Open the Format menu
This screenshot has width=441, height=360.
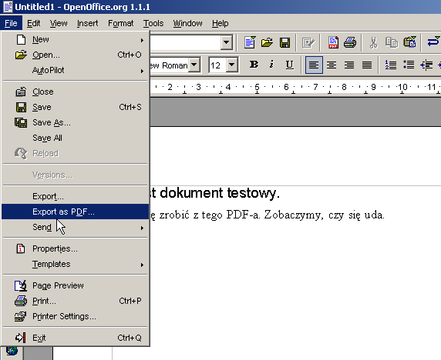point(120,23)
